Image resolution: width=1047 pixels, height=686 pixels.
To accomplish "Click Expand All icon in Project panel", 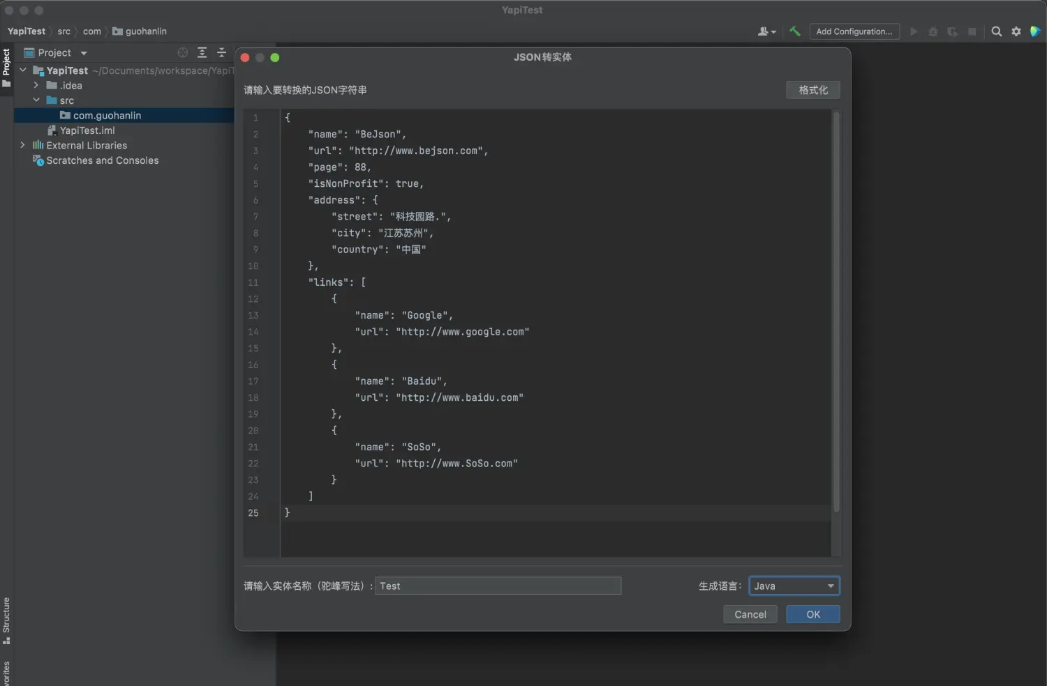I will 202,53.
